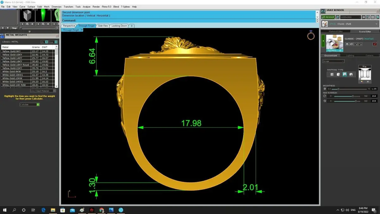The image size is (380, 214).
Task: Open color picker under Map thumbnail
Action: pyautogui.click(x=361, y=82)
